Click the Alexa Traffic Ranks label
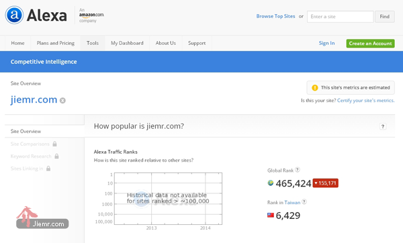 coord(116,152)
